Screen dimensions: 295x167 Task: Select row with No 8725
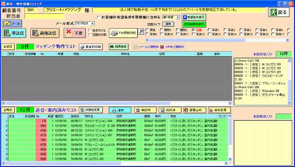[x=115, y=144]
